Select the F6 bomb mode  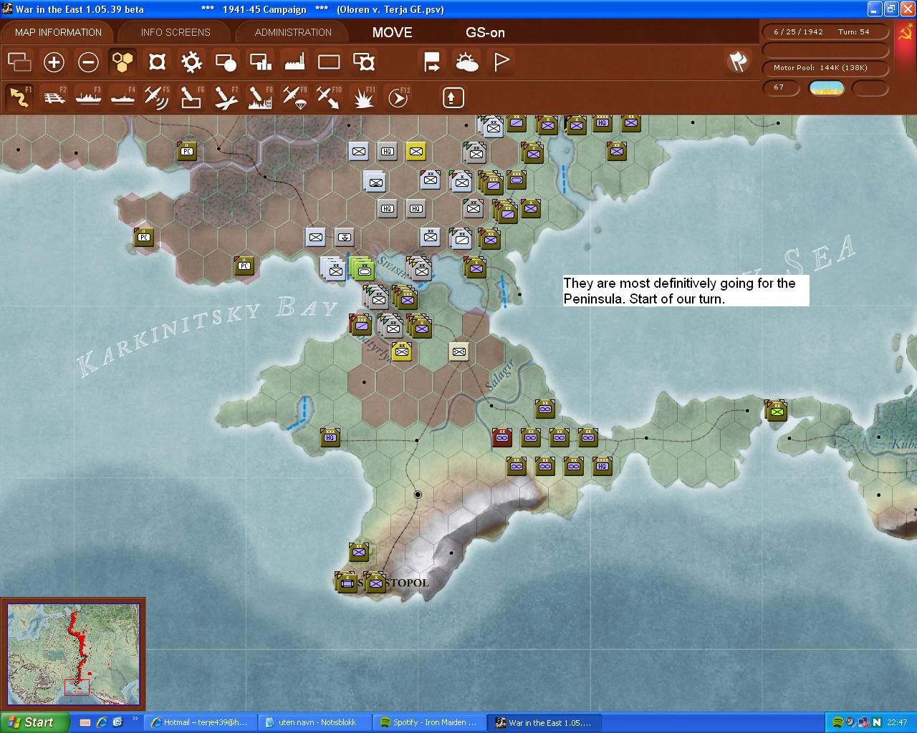[x=191, y=97]
